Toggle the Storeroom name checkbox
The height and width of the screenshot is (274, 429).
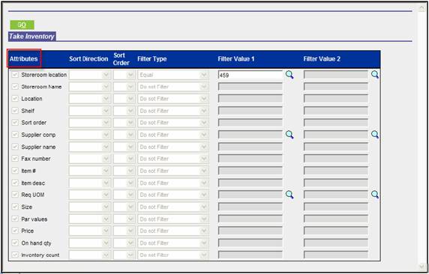tap(15, 87)
